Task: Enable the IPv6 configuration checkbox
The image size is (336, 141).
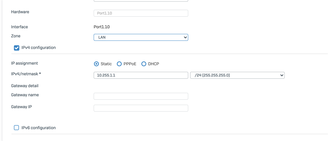Action: 17,128
